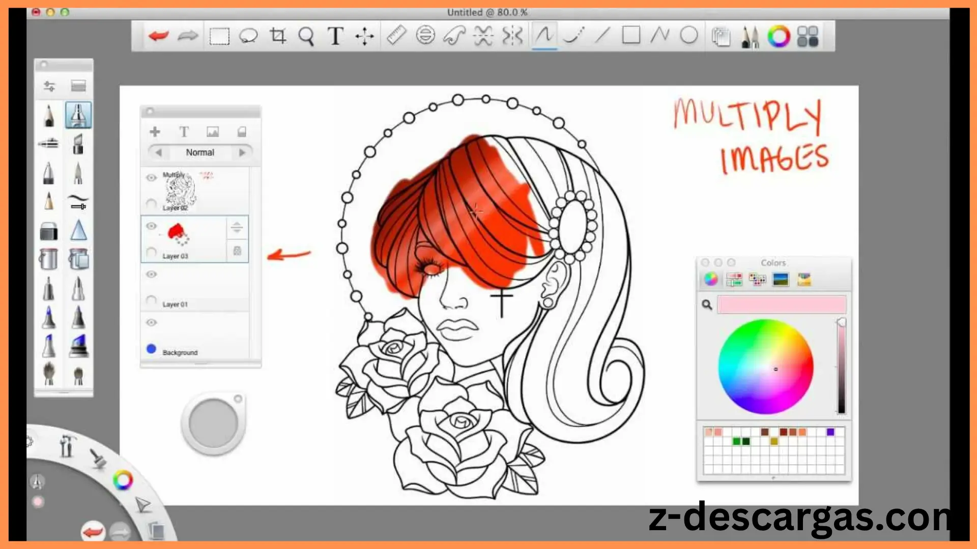Activate the Zoom magnifier tool
Image resolution: width=977 pixels, height=549 pixels.
coord(306,37)
